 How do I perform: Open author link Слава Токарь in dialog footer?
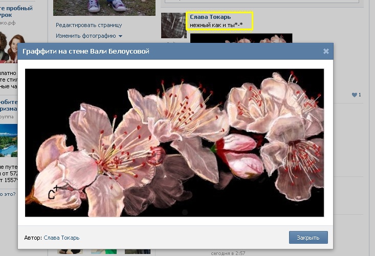(61, 238)
